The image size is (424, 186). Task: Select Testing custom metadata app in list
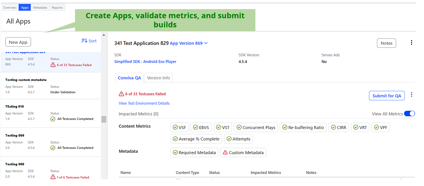pyautogui.click(x=26, y=80)
